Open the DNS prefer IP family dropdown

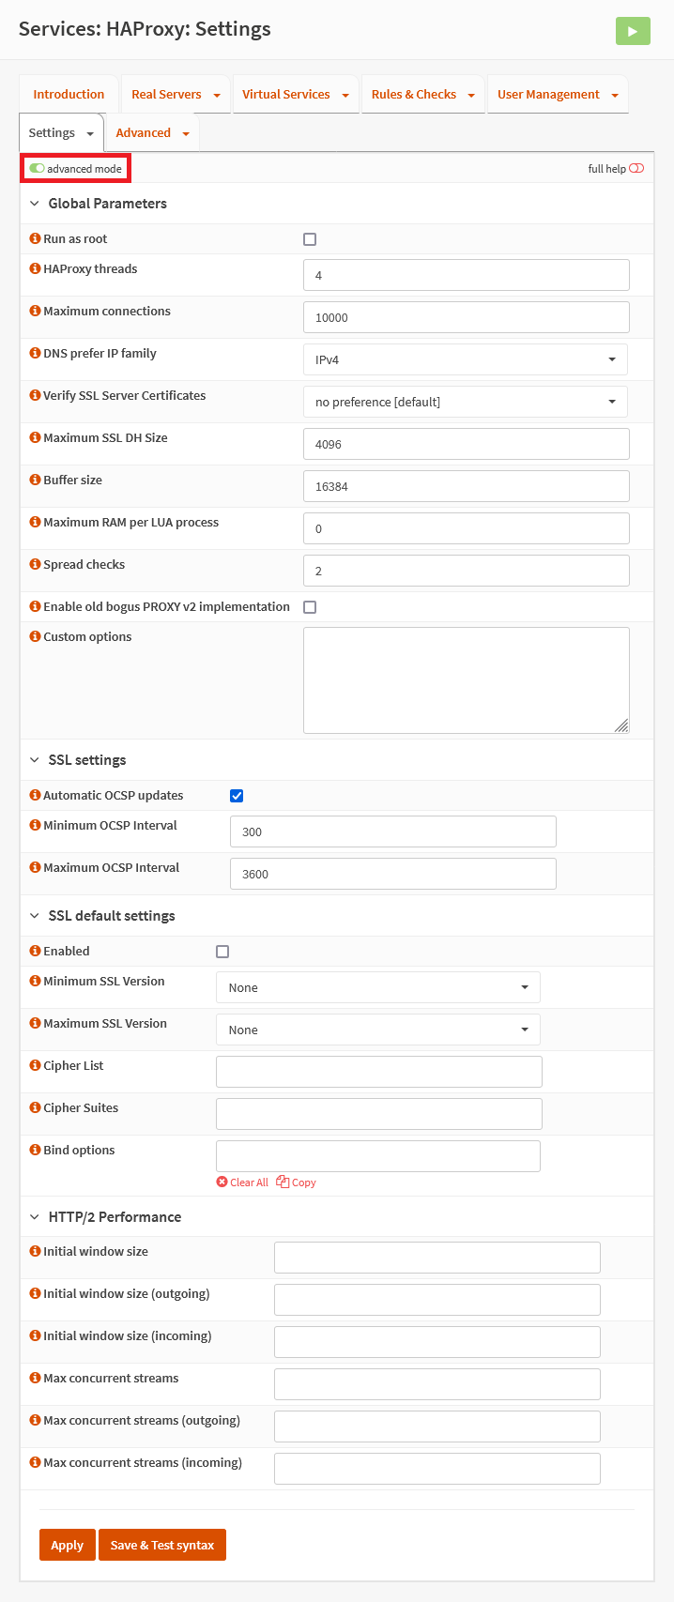tap(465, 359)
